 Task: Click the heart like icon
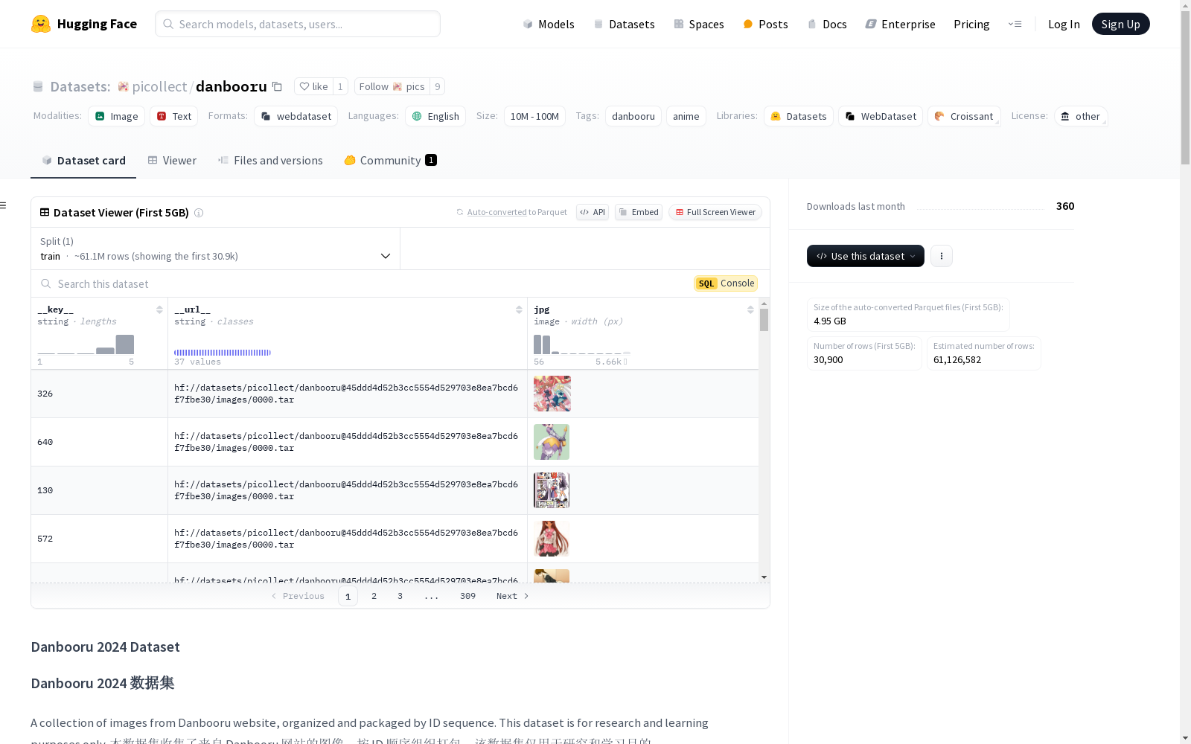pos(304,86)
